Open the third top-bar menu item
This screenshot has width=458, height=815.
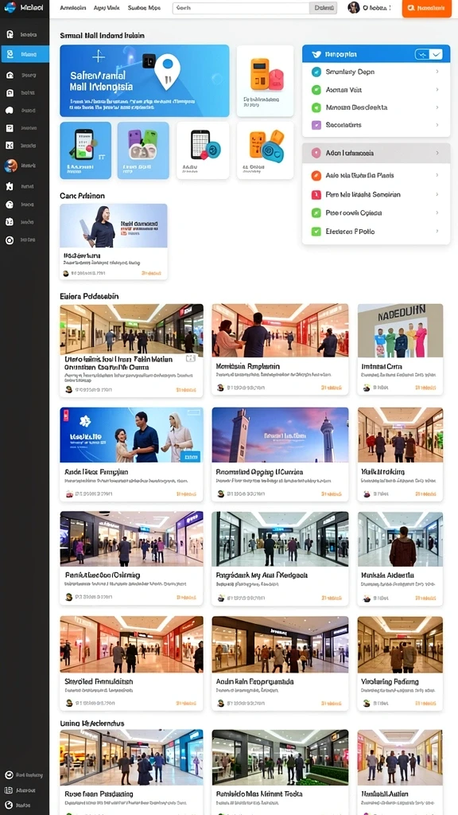(x=144, y=8)
